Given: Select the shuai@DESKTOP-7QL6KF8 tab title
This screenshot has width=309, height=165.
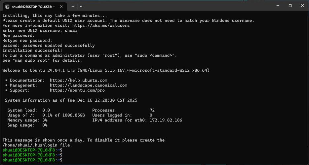Looking at the screenshot, I should (33, 6).
